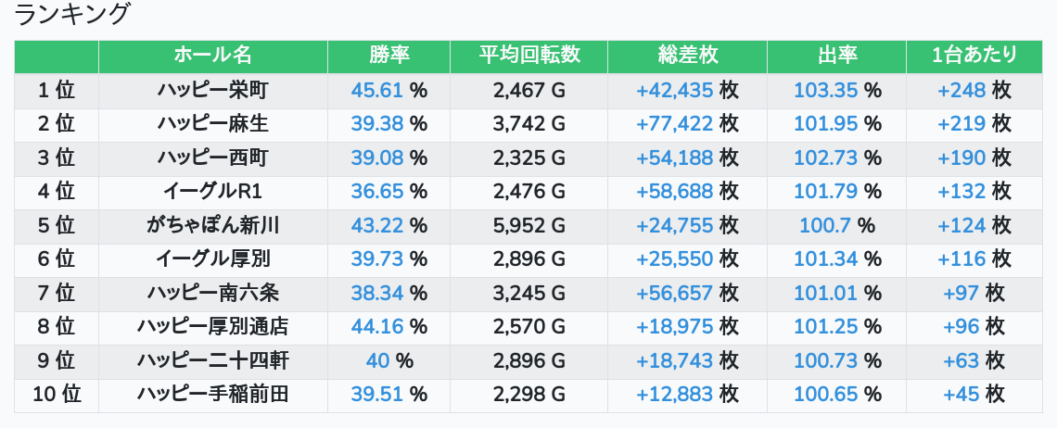The width and height of the screenshot is (1057, 428).
Task: Select the ハッピー栄町 hall name cell
Action: coord(212,90)
